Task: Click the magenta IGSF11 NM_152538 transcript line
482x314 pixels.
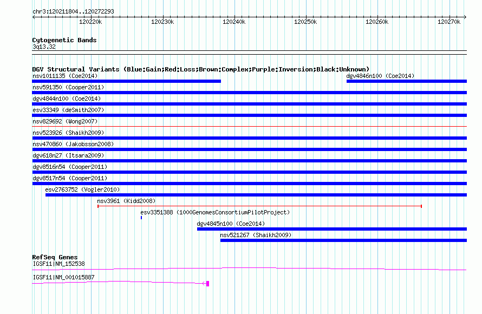Action: click(x=249, y=269)
